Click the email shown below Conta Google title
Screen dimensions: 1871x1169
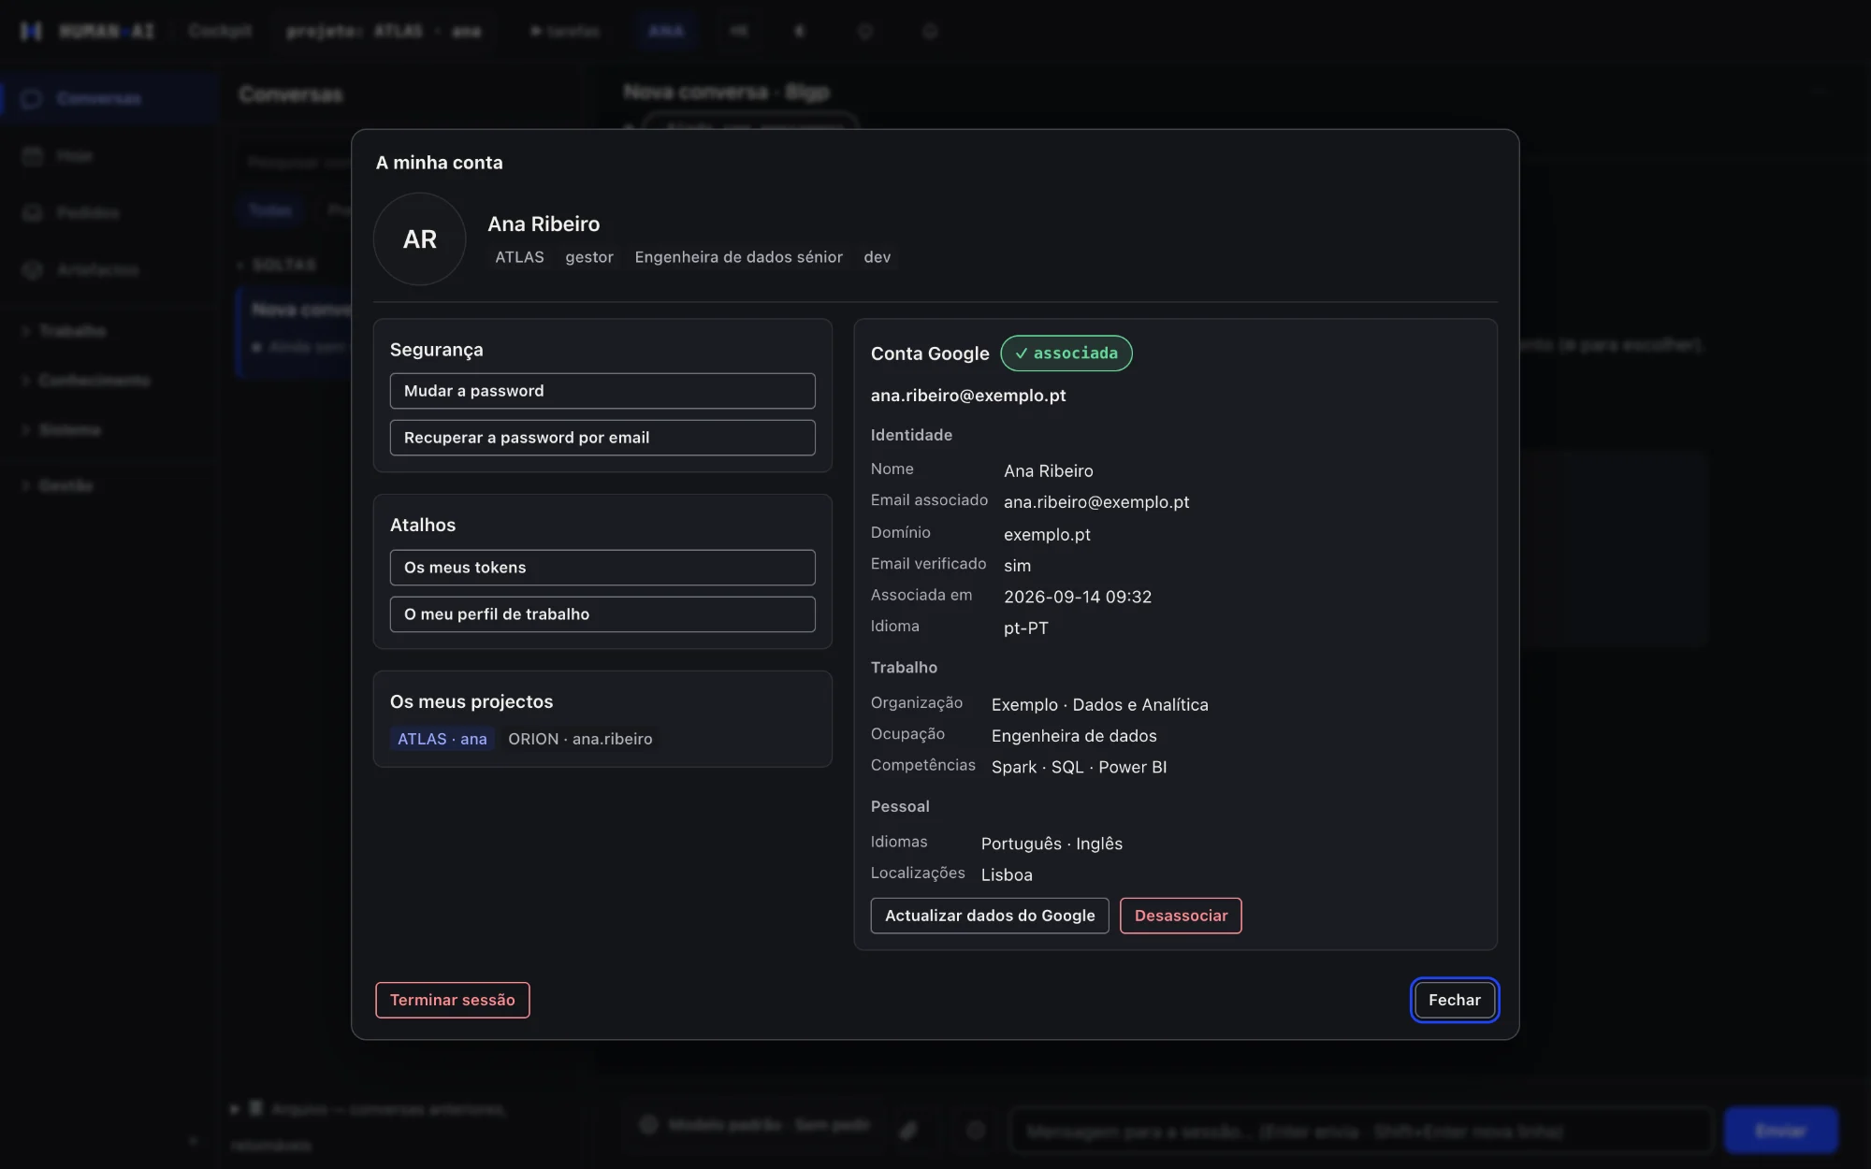[968, 396]
